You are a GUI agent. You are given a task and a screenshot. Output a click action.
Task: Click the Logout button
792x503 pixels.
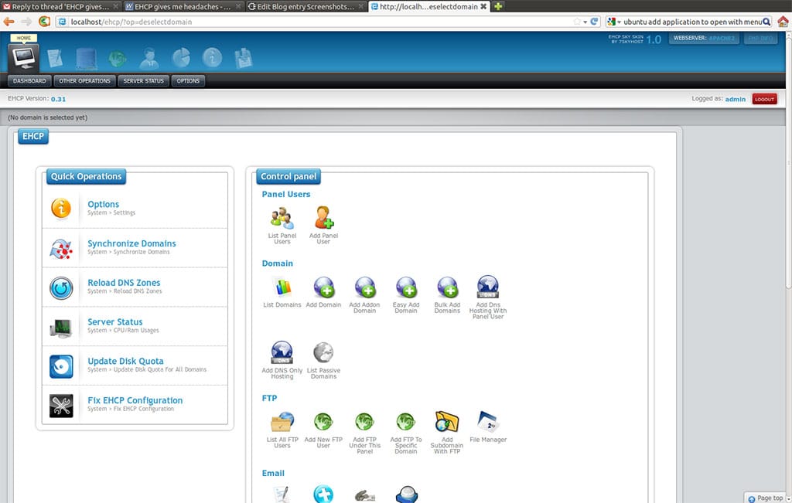coord(764,99)
